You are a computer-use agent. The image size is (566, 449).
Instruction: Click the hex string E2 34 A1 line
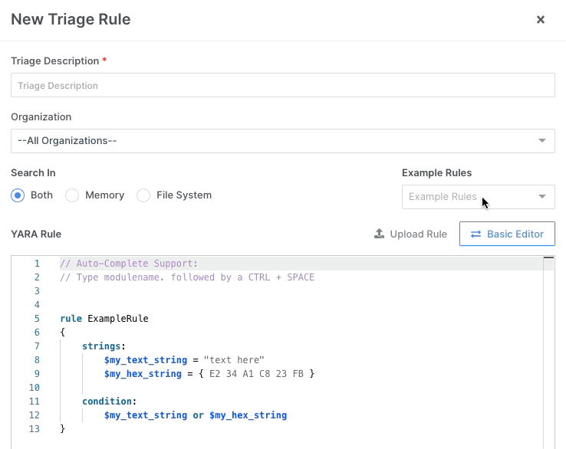point(261,373)
